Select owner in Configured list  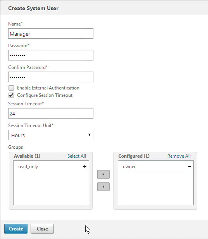pyautogui.click(x=129, y=167)
